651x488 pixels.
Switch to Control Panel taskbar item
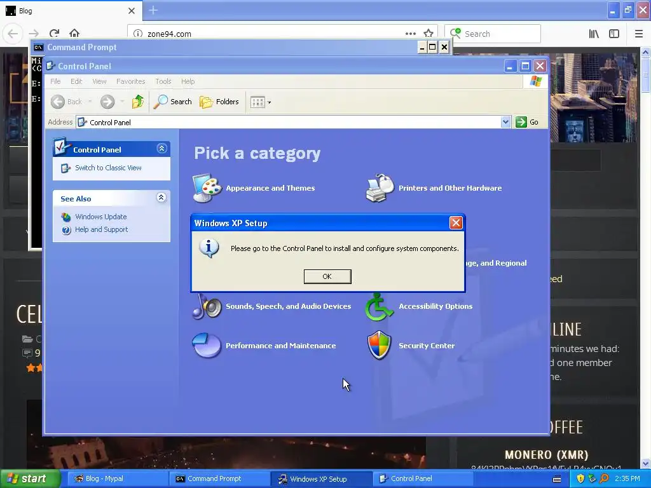(x=423, y=478)
